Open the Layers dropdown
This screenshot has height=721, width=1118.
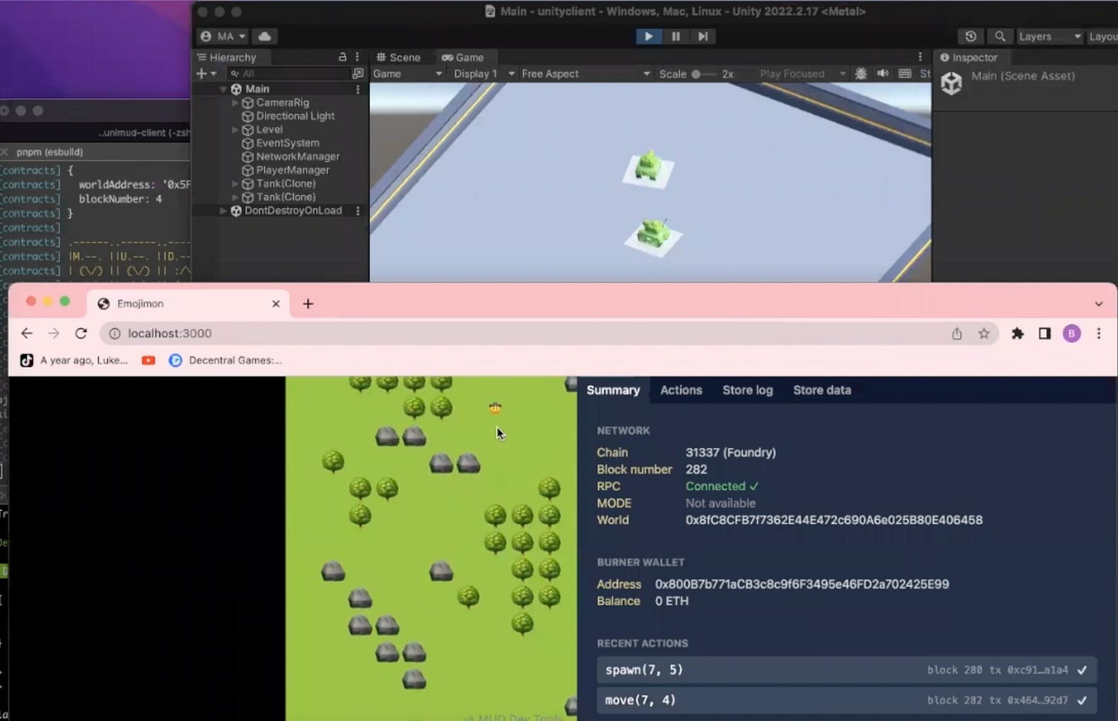click(x=1049, y=36)
